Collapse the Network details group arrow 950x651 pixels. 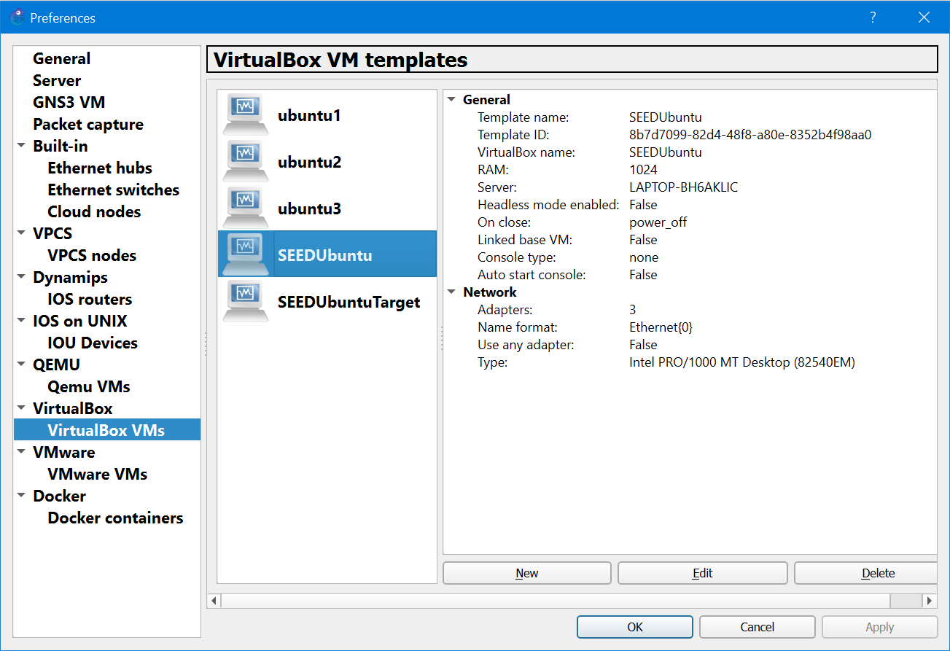(x=451, y=292)
